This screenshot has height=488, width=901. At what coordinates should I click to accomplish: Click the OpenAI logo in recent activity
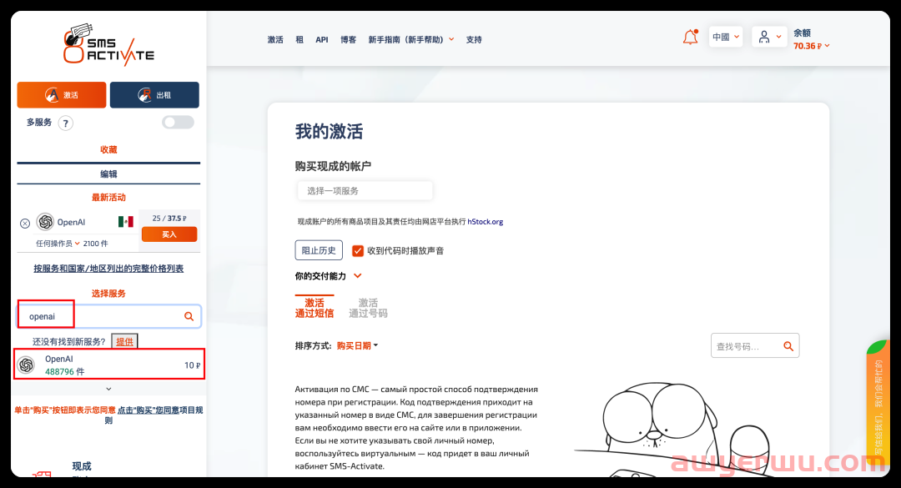(x=45, y=222)
